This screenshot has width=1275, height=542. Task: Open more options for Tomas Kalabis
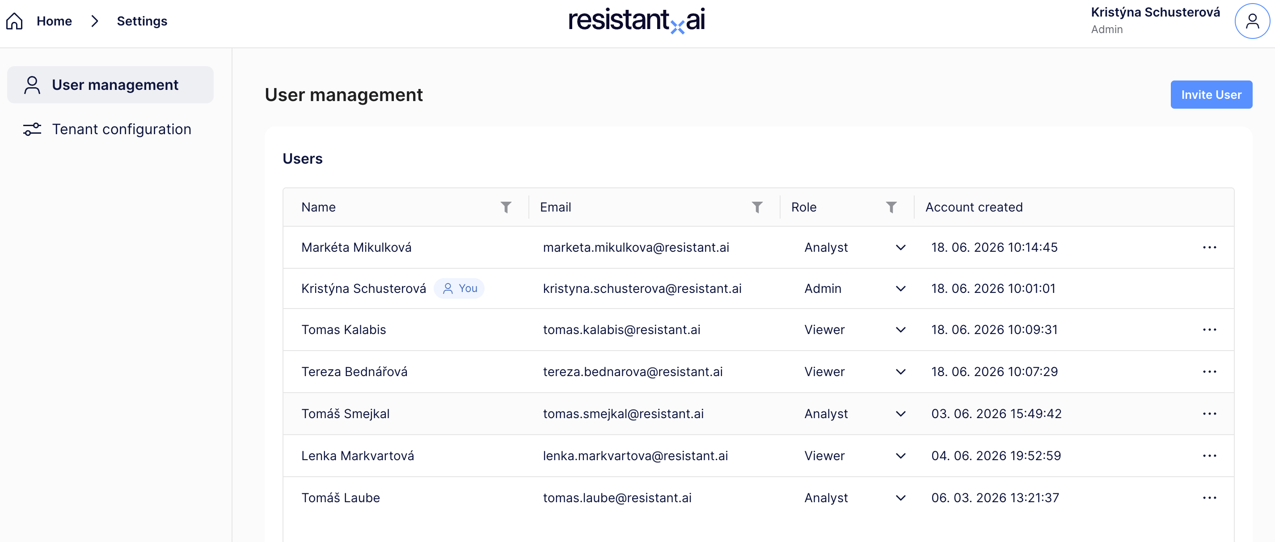tap(1209, 330)
